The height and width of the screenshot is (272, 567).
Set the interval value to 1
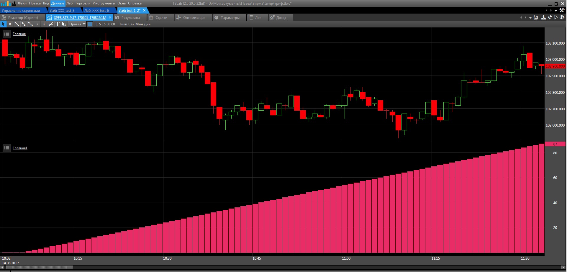pyautogui.click(x=97, y=24)
